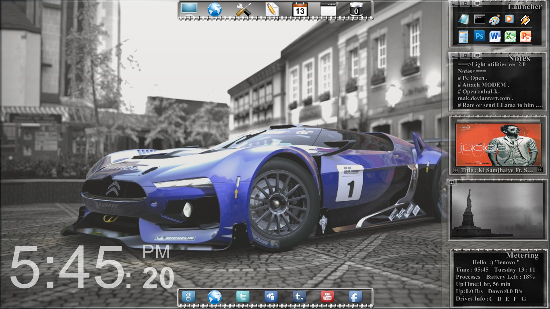550x309 pixels.
Task: Launch the Command Prompt icon
Action: [479, 19]
